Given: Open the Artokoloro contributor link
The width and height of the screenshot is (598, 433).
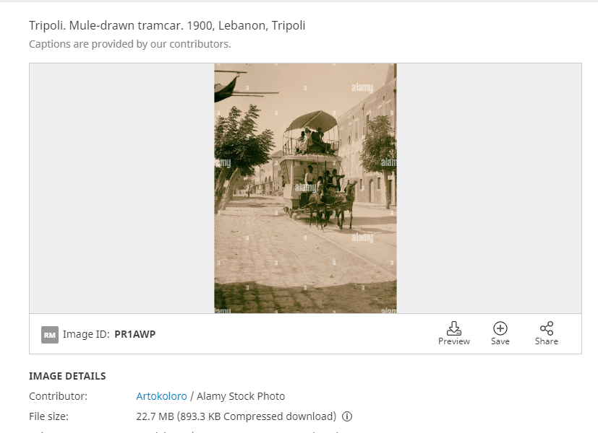Looking at the screenshot, I should (x=161, y=396).
